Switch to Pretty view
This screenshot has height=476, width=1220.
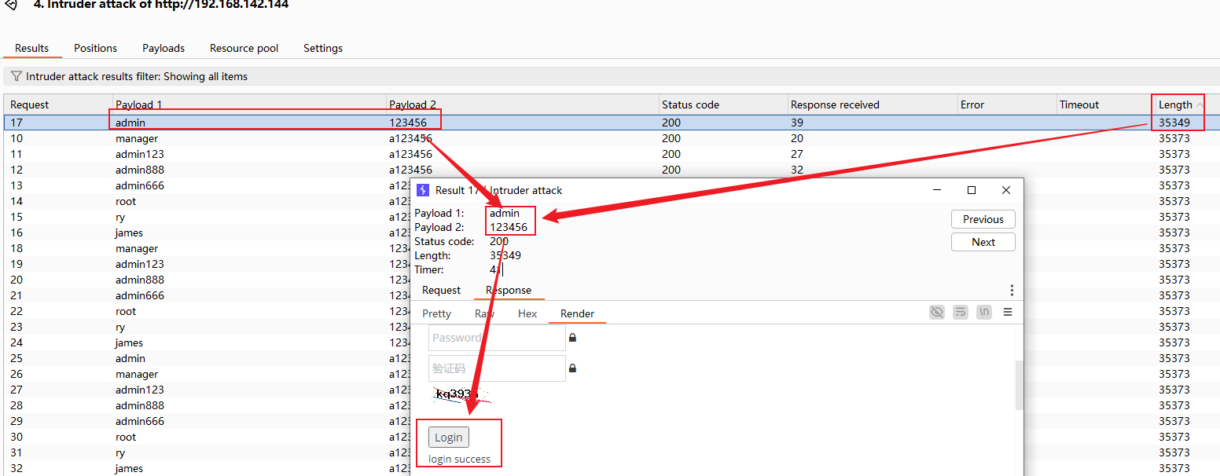pyautogui.click(x=437, y=313)
